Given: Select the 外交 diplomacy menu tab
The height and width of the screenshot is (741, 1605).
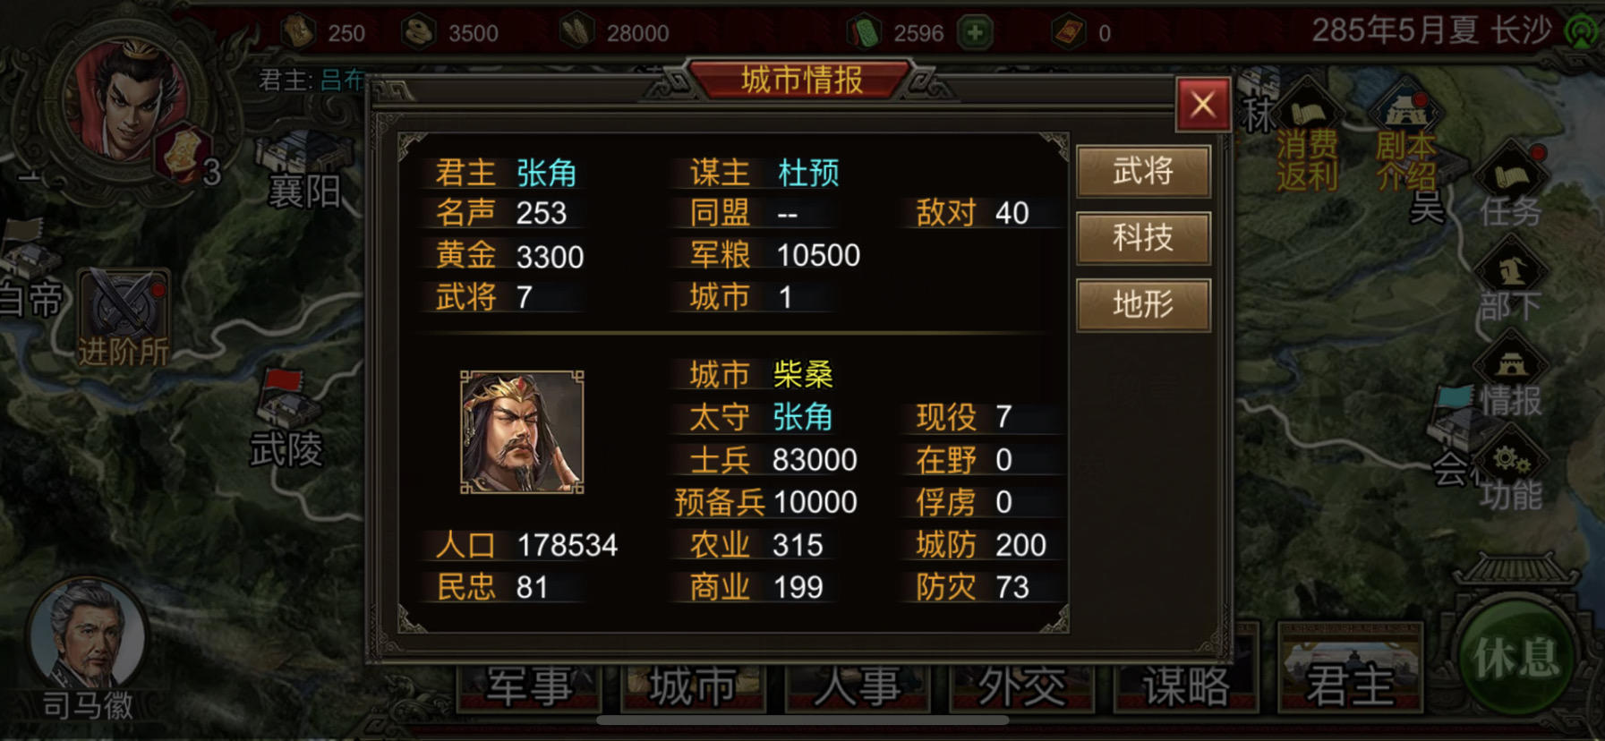Looking at the screenshot, I should coord(1021,687).
